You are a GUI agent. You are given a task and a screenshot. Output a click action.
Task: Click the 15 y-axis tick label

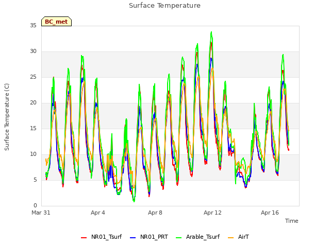click(x=33, y=129)
